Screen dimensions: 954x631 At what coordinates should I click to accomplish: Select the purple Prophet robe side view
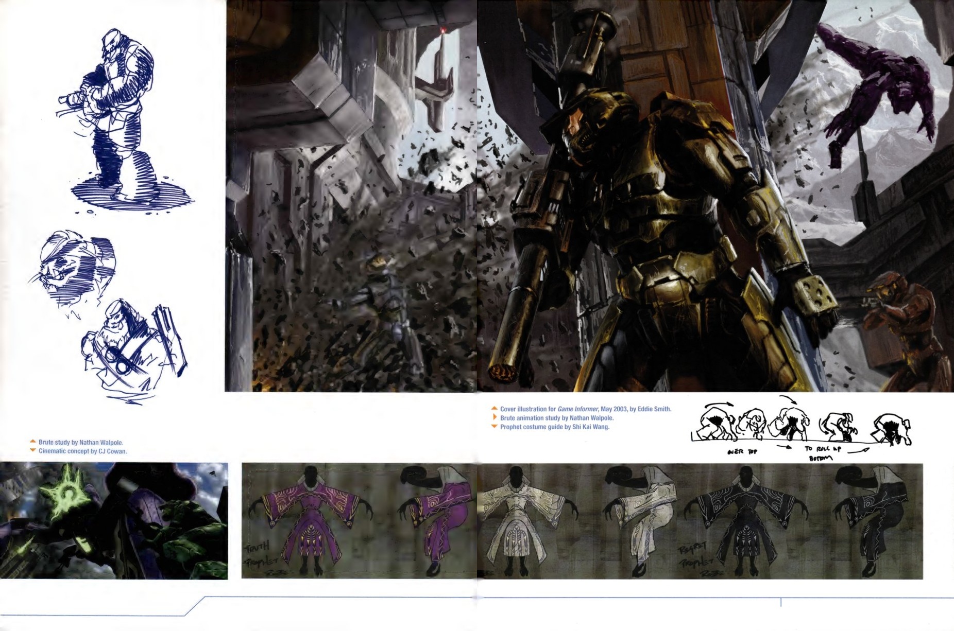coord(435,520)
